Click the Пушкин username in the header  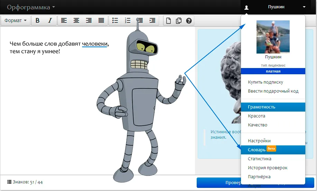click(x=276, y=7)
